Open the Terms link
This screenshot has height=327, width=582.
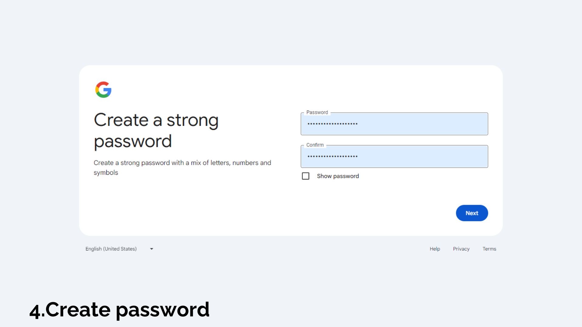(489, 249)
